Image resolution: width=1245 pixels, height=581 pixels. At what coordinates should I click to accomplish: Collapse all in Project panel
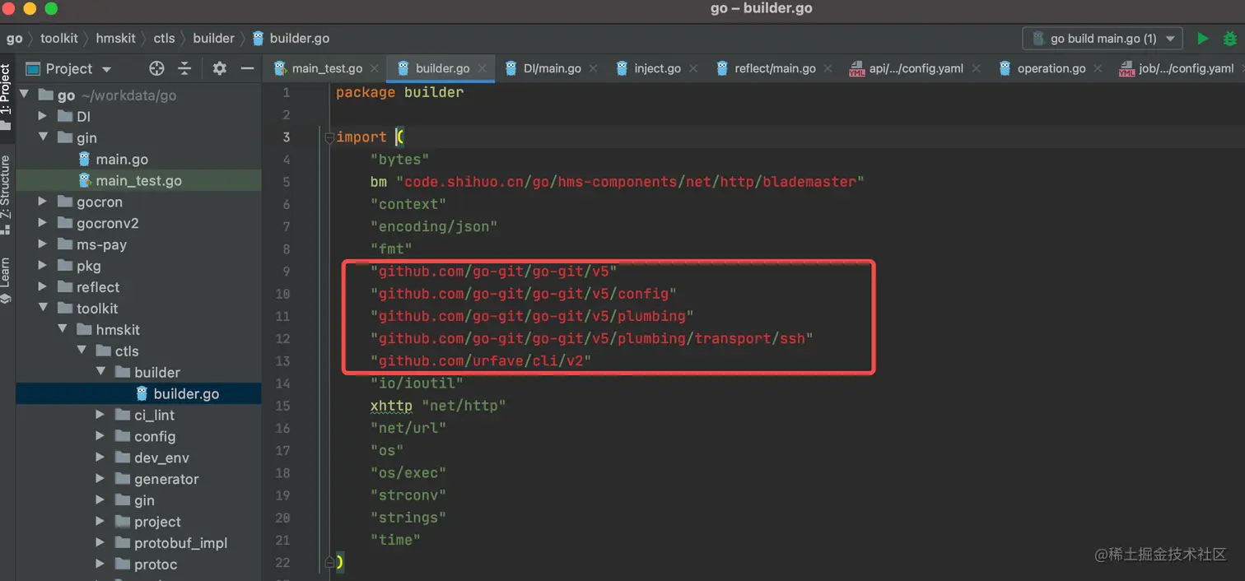coord(184,68)
